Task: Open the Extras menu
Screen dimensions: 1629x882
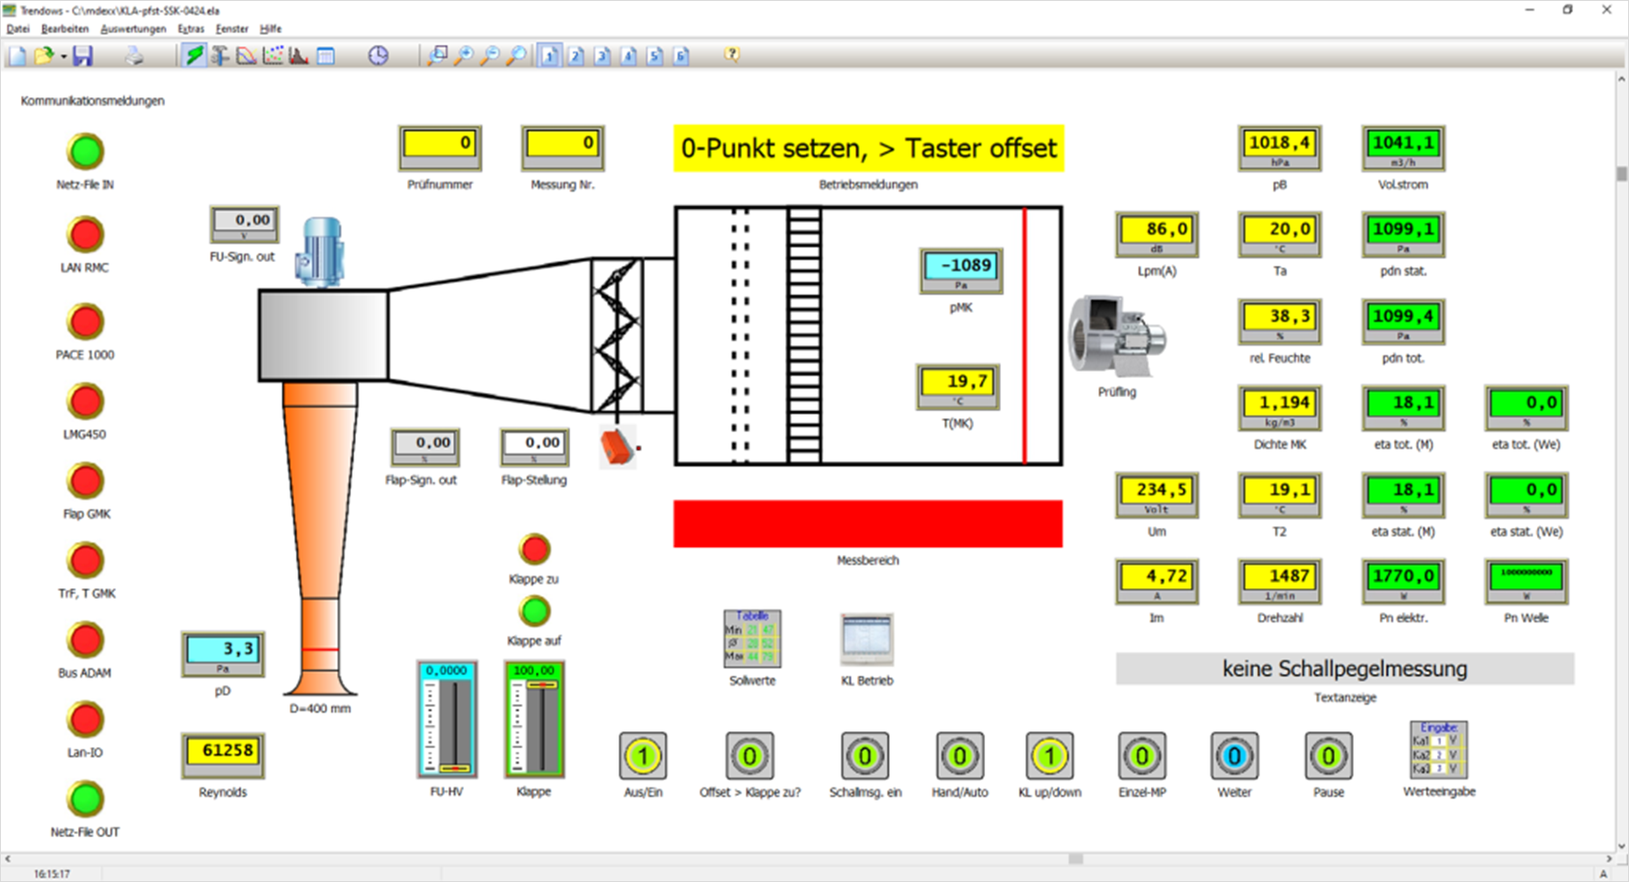Action: tap(190, 29)
